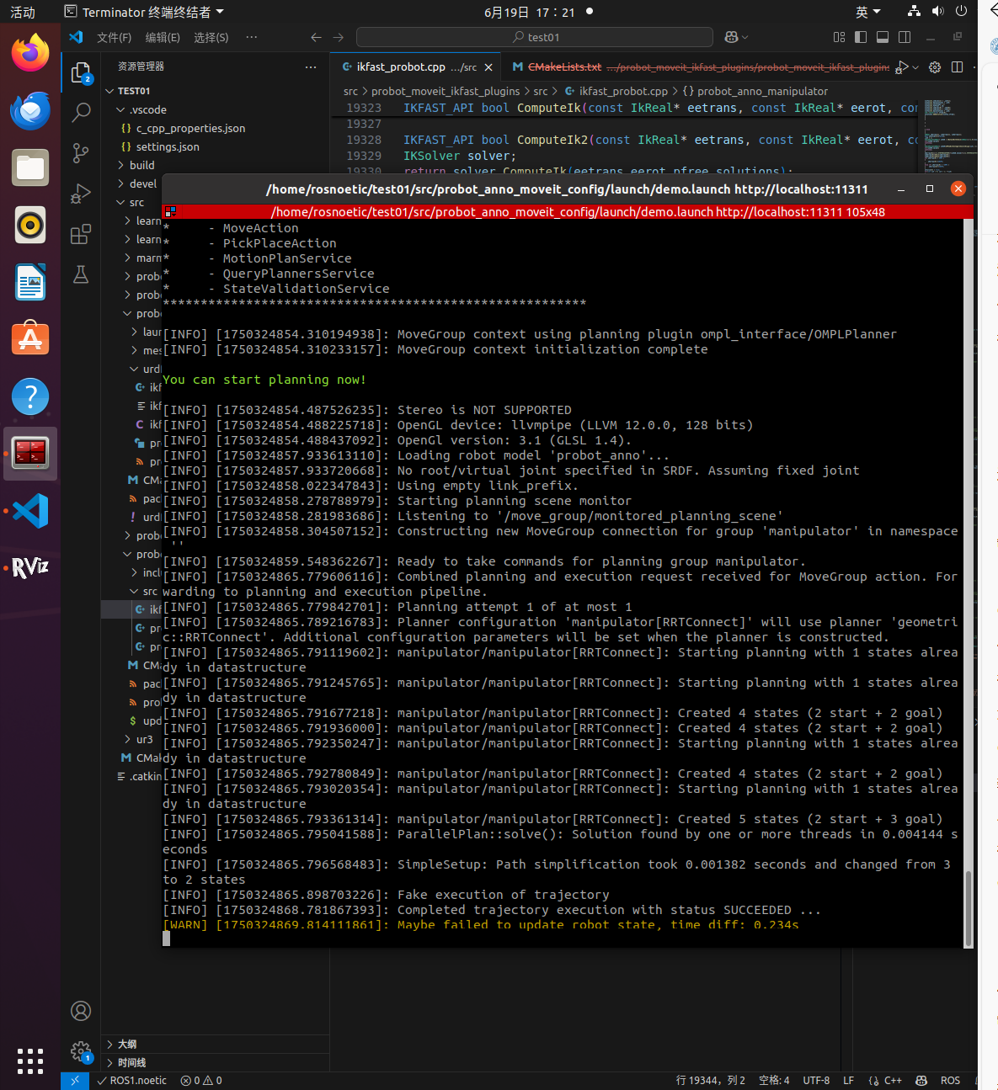Viewport: 998px width, 1090px height.
Task: Open Firefox from the dock
Action: (29, 53)
